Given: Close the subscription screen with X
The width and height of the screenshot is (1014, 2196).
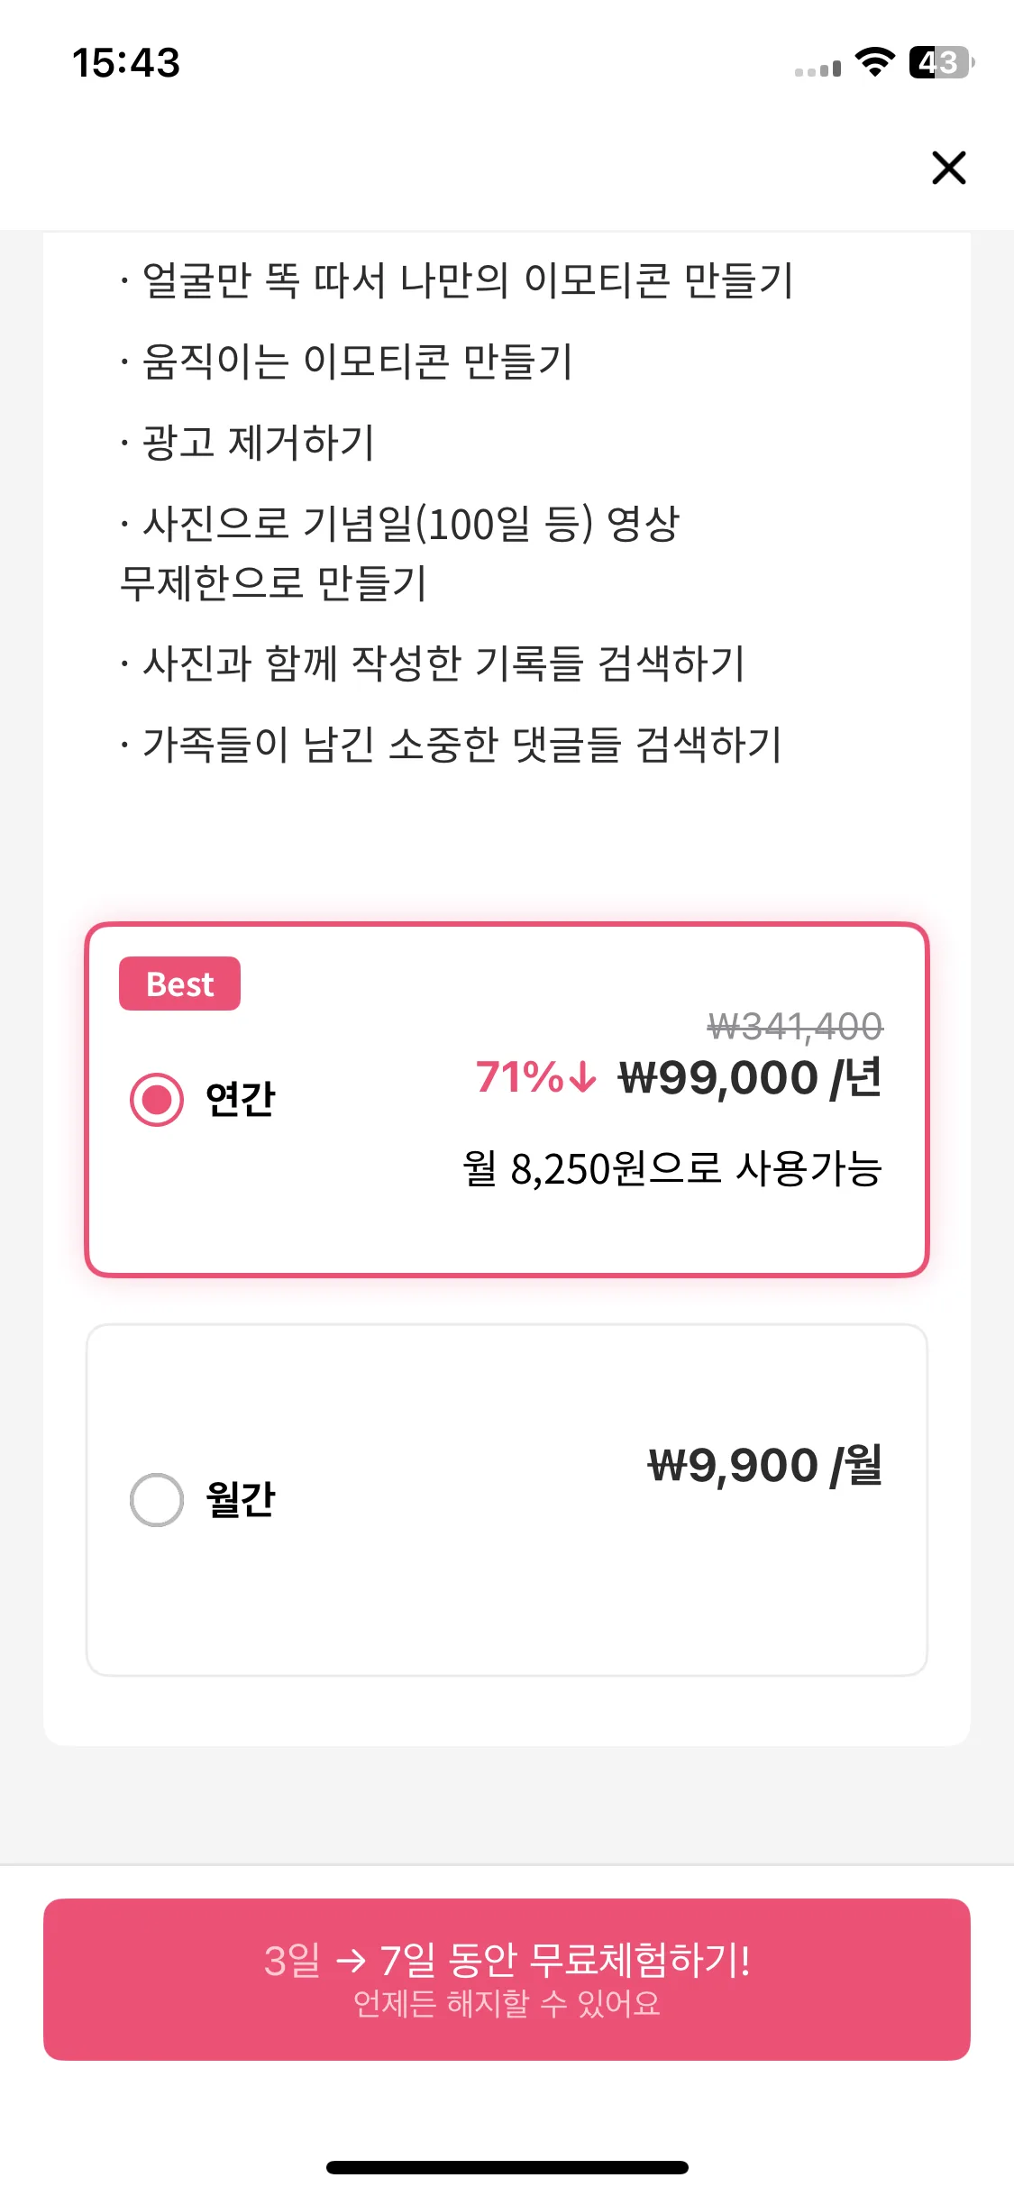Looking at the screenshot, I should (x=948, y=168).
